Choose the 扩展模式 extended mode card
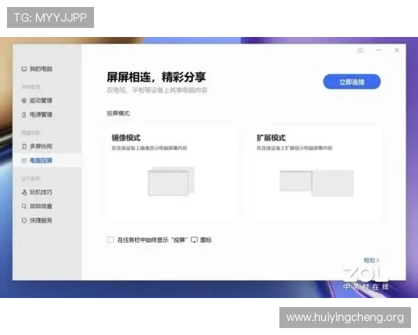Viewport: 418px width, 335px height. tap(316, 172)
